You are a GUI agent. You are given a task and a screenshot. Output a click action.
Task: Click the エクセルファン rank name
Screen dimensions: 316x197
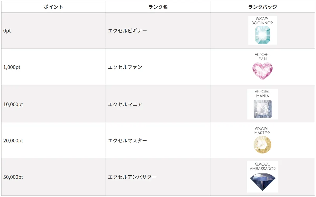(x=125, y=67)
